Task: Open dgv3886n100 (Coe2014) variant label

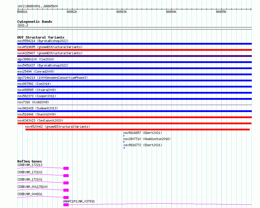Action: point(36,59)
